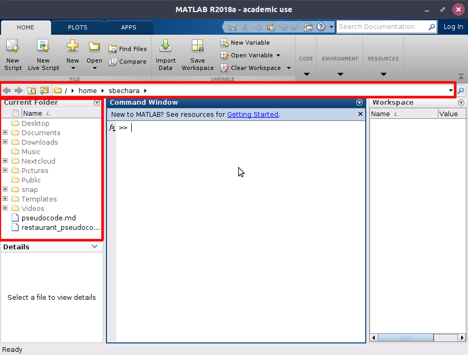Open the Getting Started link
Screen dimensions: 468x355
click(253, 115)
